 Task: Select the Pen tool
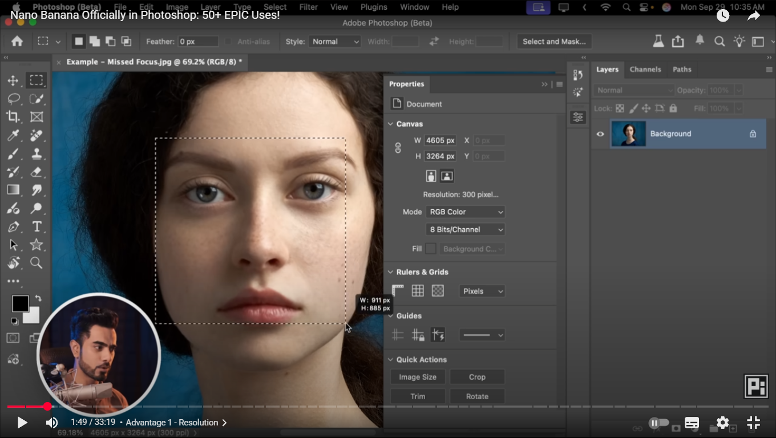click(13, 226)
